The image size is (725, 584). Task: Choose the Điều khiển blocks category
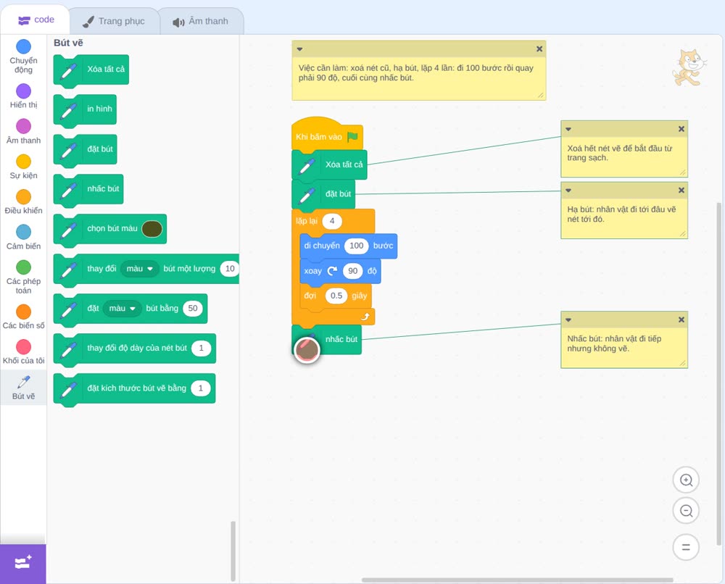(x=24, y=202)
